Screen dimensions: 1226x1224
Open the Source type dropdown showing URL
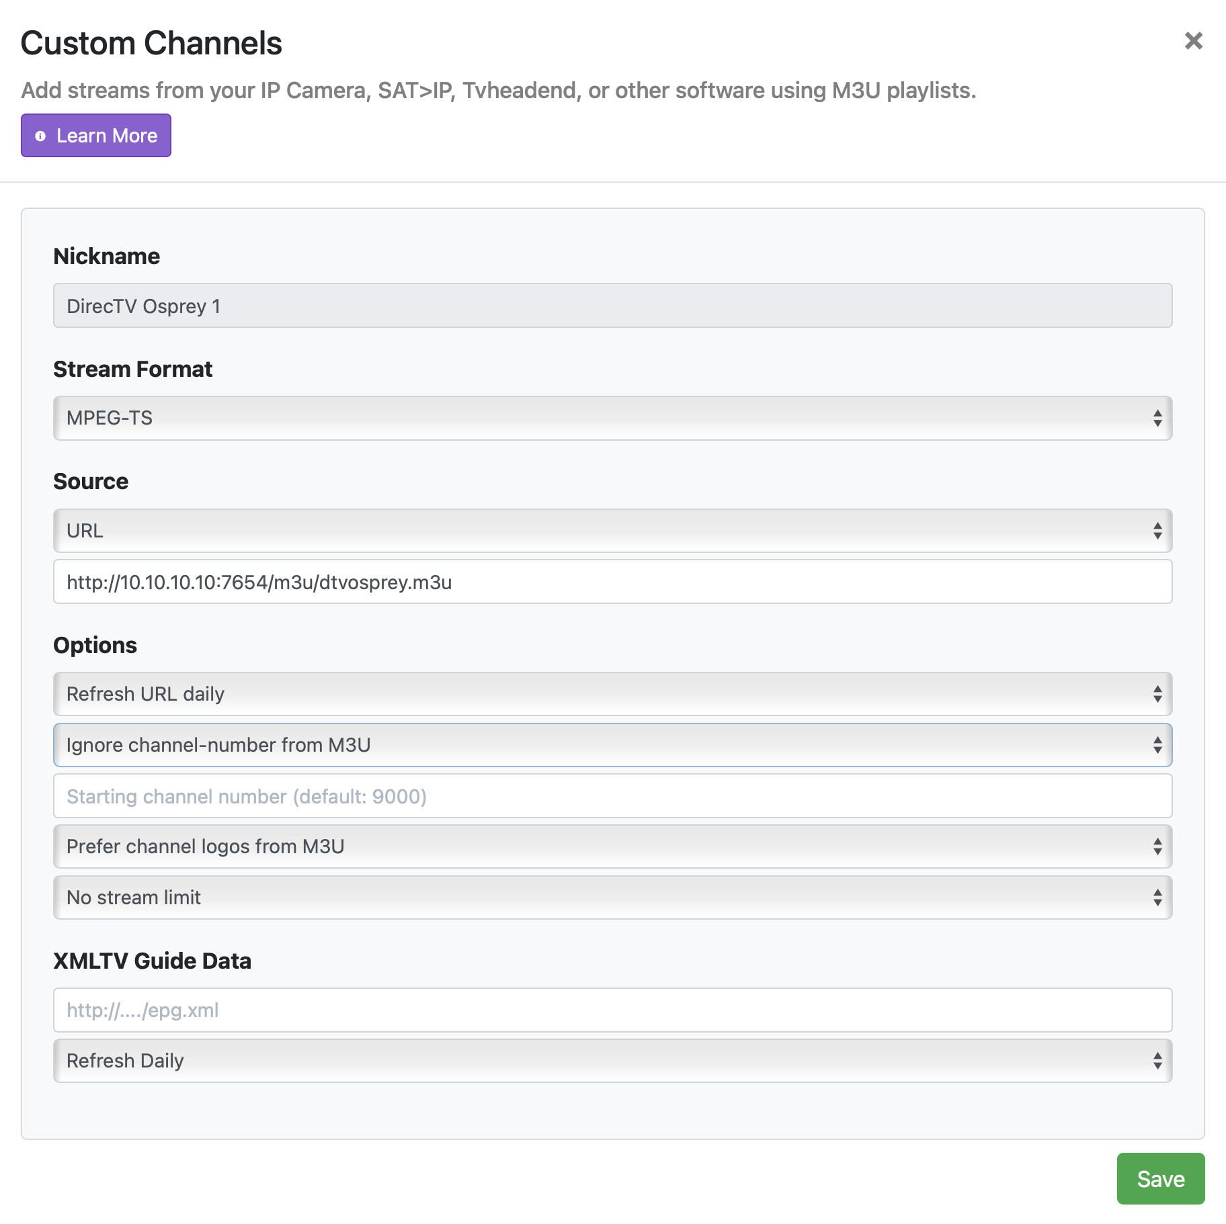(612, 531)
